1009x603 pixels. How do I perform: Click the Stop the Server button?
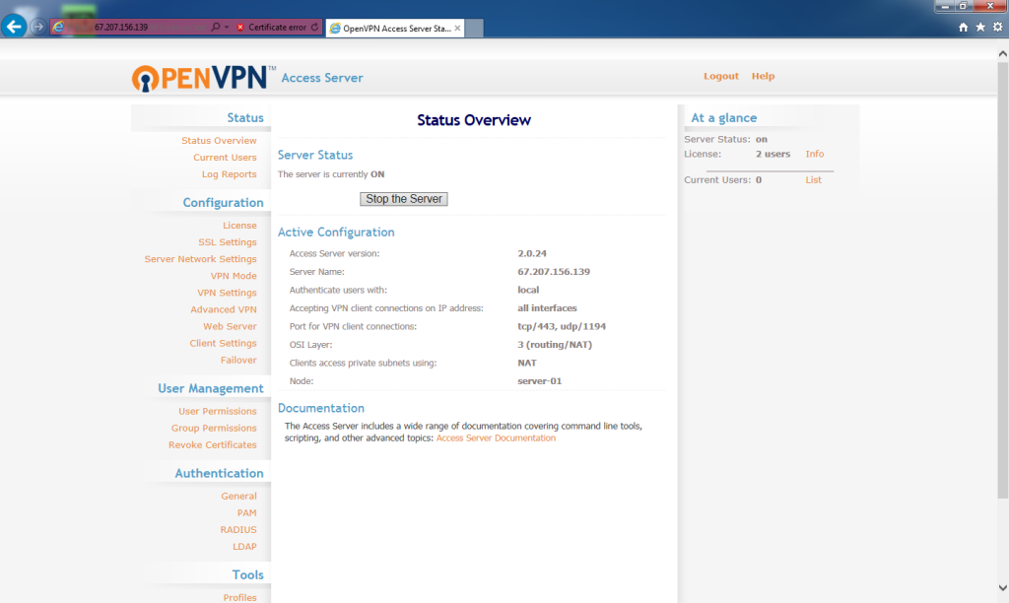[x=403, y=199]
